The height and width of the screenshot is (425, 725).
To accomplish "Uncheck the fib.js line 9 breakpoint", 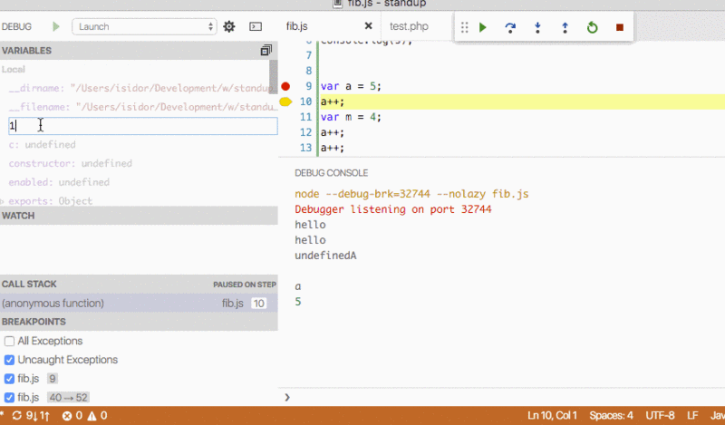I will pyautogui.click(x=9, y=379).
